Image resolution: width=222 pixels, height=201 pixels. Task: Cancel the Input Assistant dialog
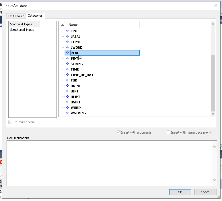coord(205,192)
